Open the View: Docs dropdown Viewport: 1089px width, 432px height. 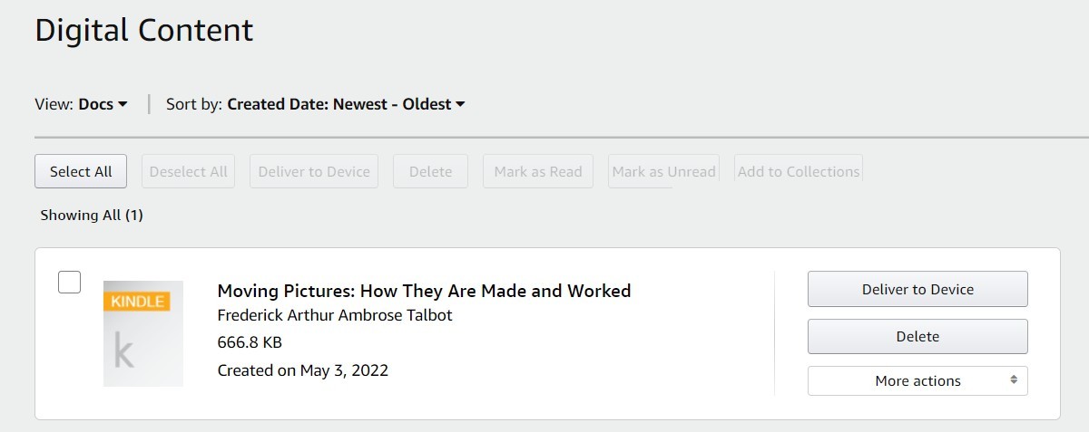103,104
